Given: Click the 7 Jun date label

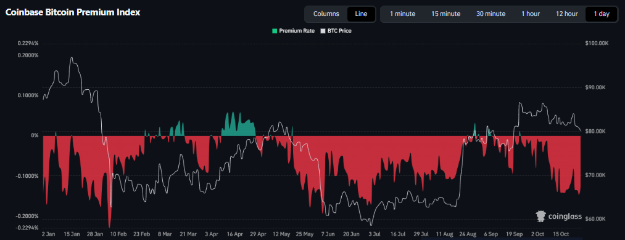Looking at the screenshot, I should click(x=328, y=234).
